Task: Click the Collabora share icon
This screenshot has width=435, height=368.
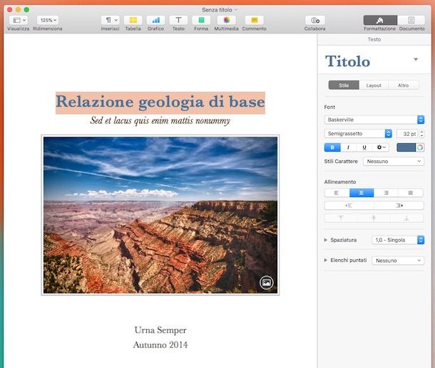Action: click(x=315, y=20)
